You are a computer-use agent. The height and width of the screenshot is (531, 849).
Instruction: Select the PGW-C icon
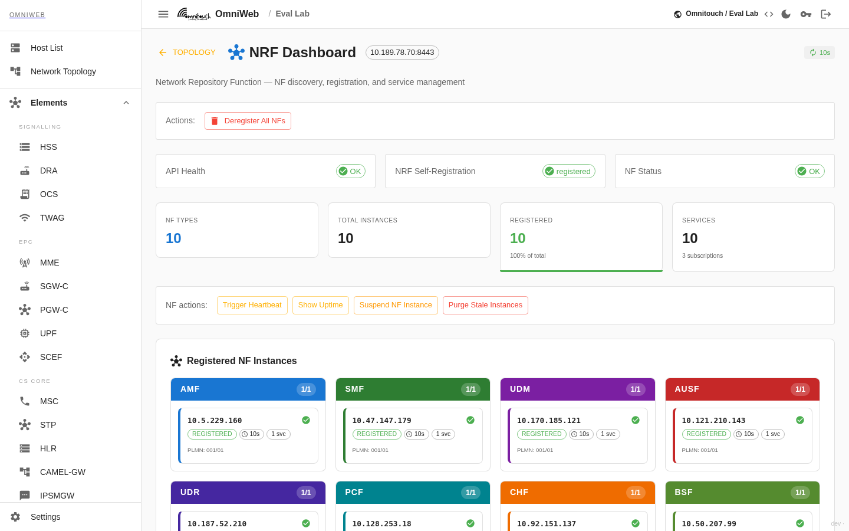(25, 310)
